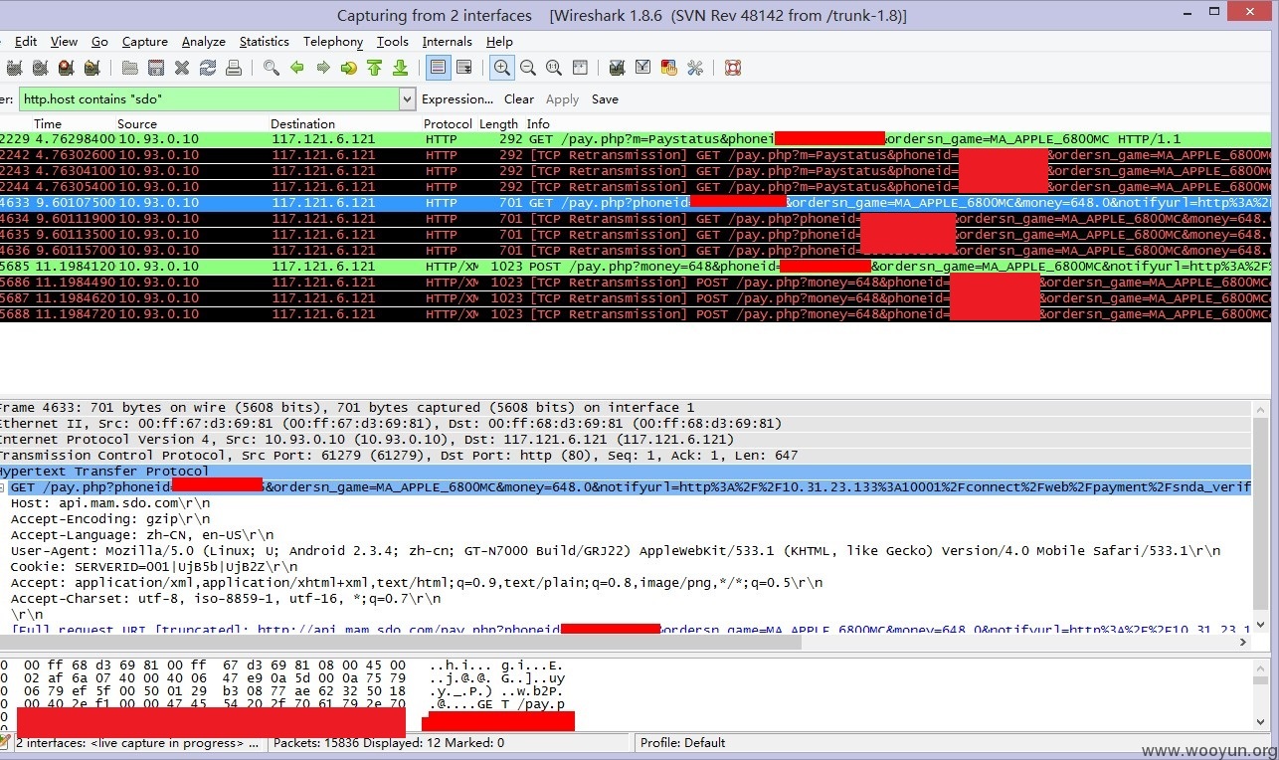Screen dimensions: 1279x760
Task: Print packets using the printer icon
Action: [234, 68]
